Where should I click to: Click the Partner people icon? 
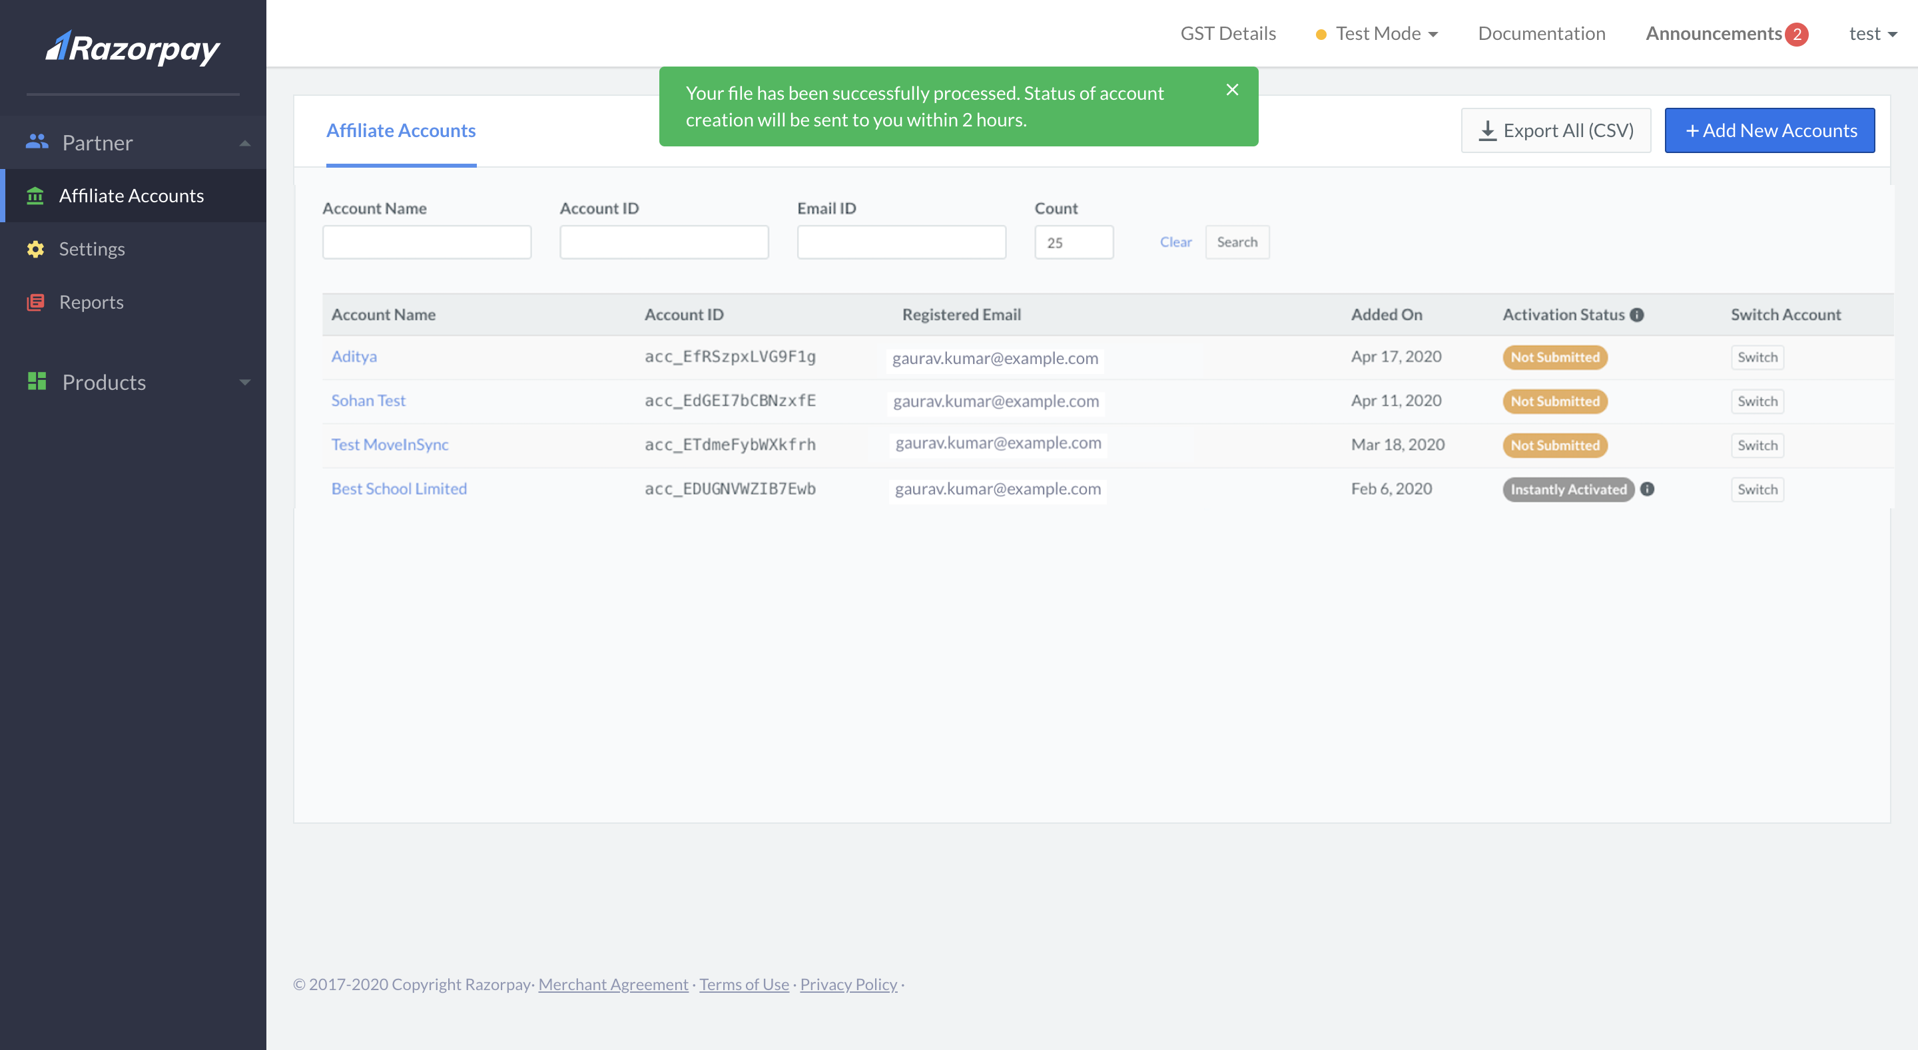click(x=37, y=141)
